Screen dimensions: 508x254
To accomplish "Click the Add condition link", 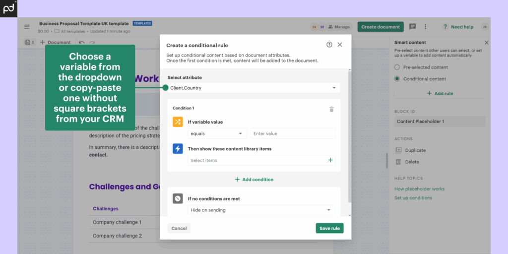I will (x=254, y=180).
